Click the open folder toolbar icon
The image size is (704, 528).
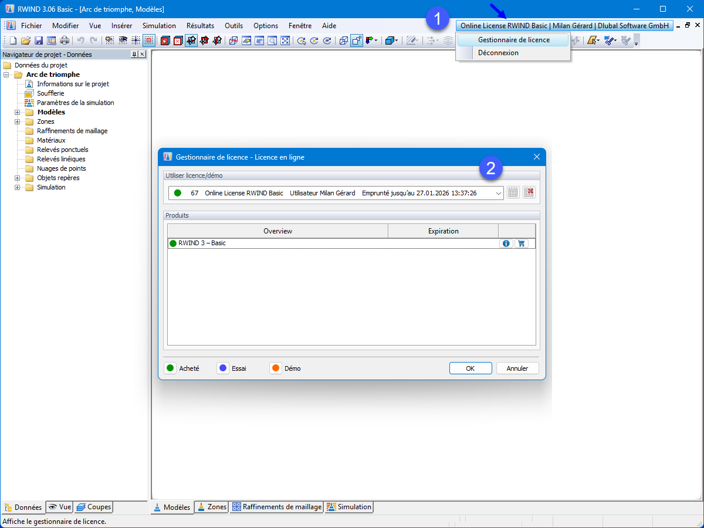click(26, 40)
